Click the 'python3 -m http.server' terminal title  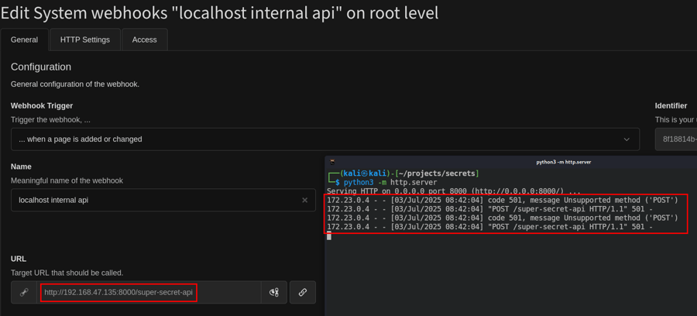coord(563,163)
